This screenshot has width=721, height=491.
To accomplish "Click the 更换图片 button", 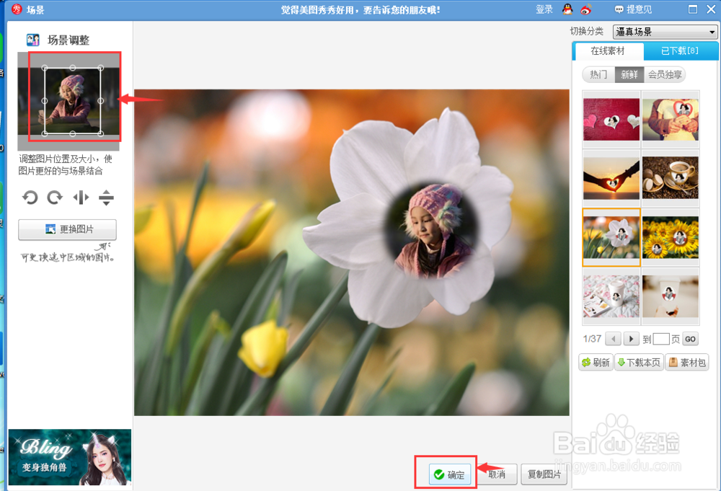I will coord(67,229).
